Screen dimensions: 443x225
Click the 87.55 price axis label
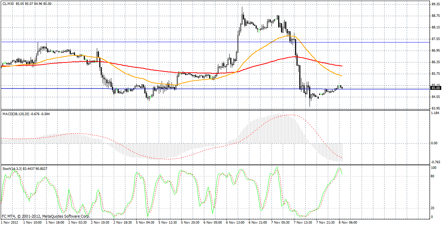click(436, 39)
